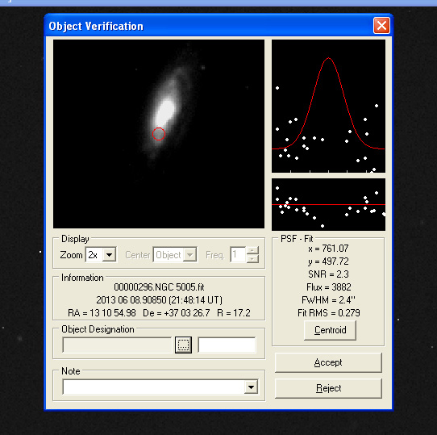Click the empty designation field right of selector

coord(227,345)
